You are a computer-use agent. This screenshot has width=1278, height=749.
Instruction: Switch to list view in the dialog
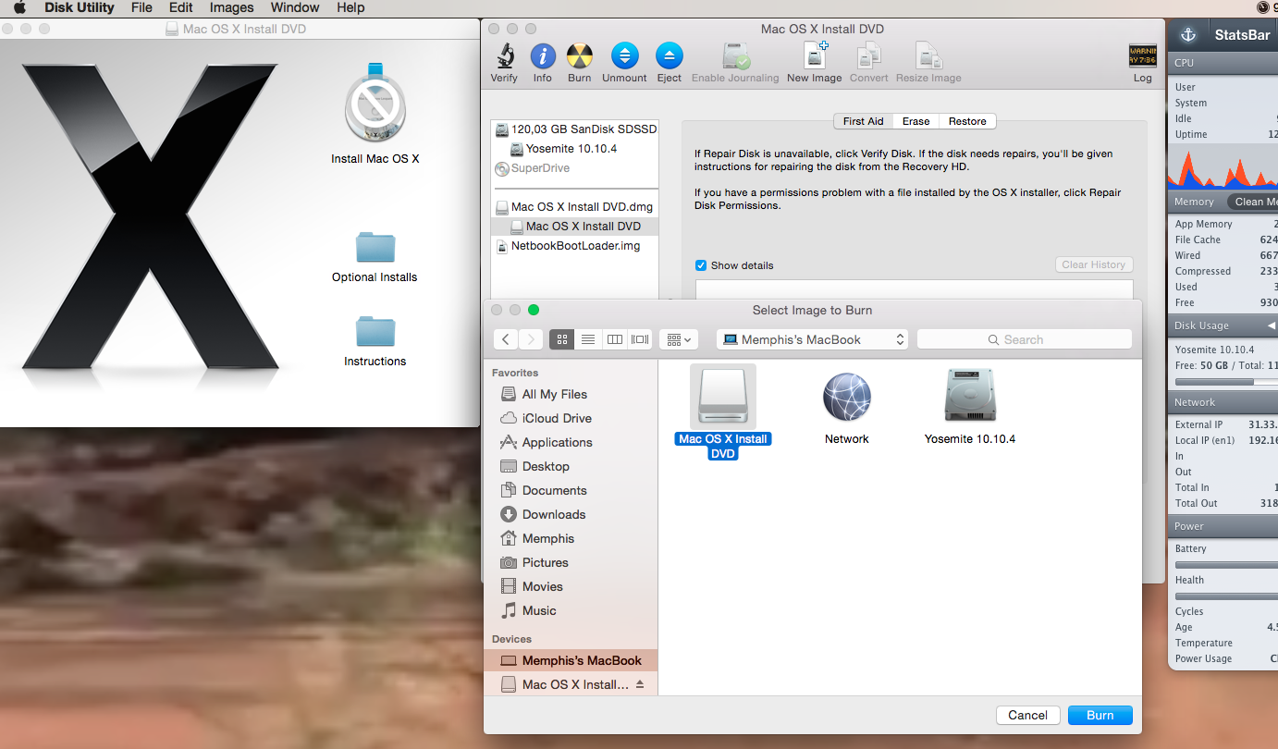tap(587, 339)
